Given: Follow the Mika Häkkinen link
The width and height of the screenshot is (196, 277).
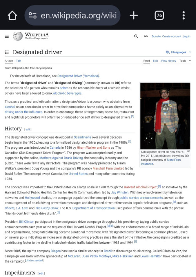Looking at the screenshot, I should coord(123,256).
